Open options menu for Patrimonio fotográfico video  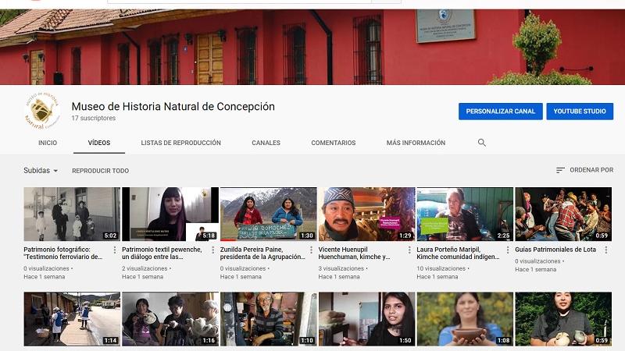click(x=114, y=250)
